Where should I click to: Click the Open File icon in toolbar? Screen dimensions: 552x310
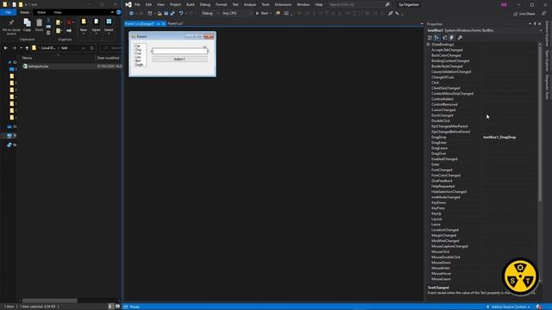160,14
